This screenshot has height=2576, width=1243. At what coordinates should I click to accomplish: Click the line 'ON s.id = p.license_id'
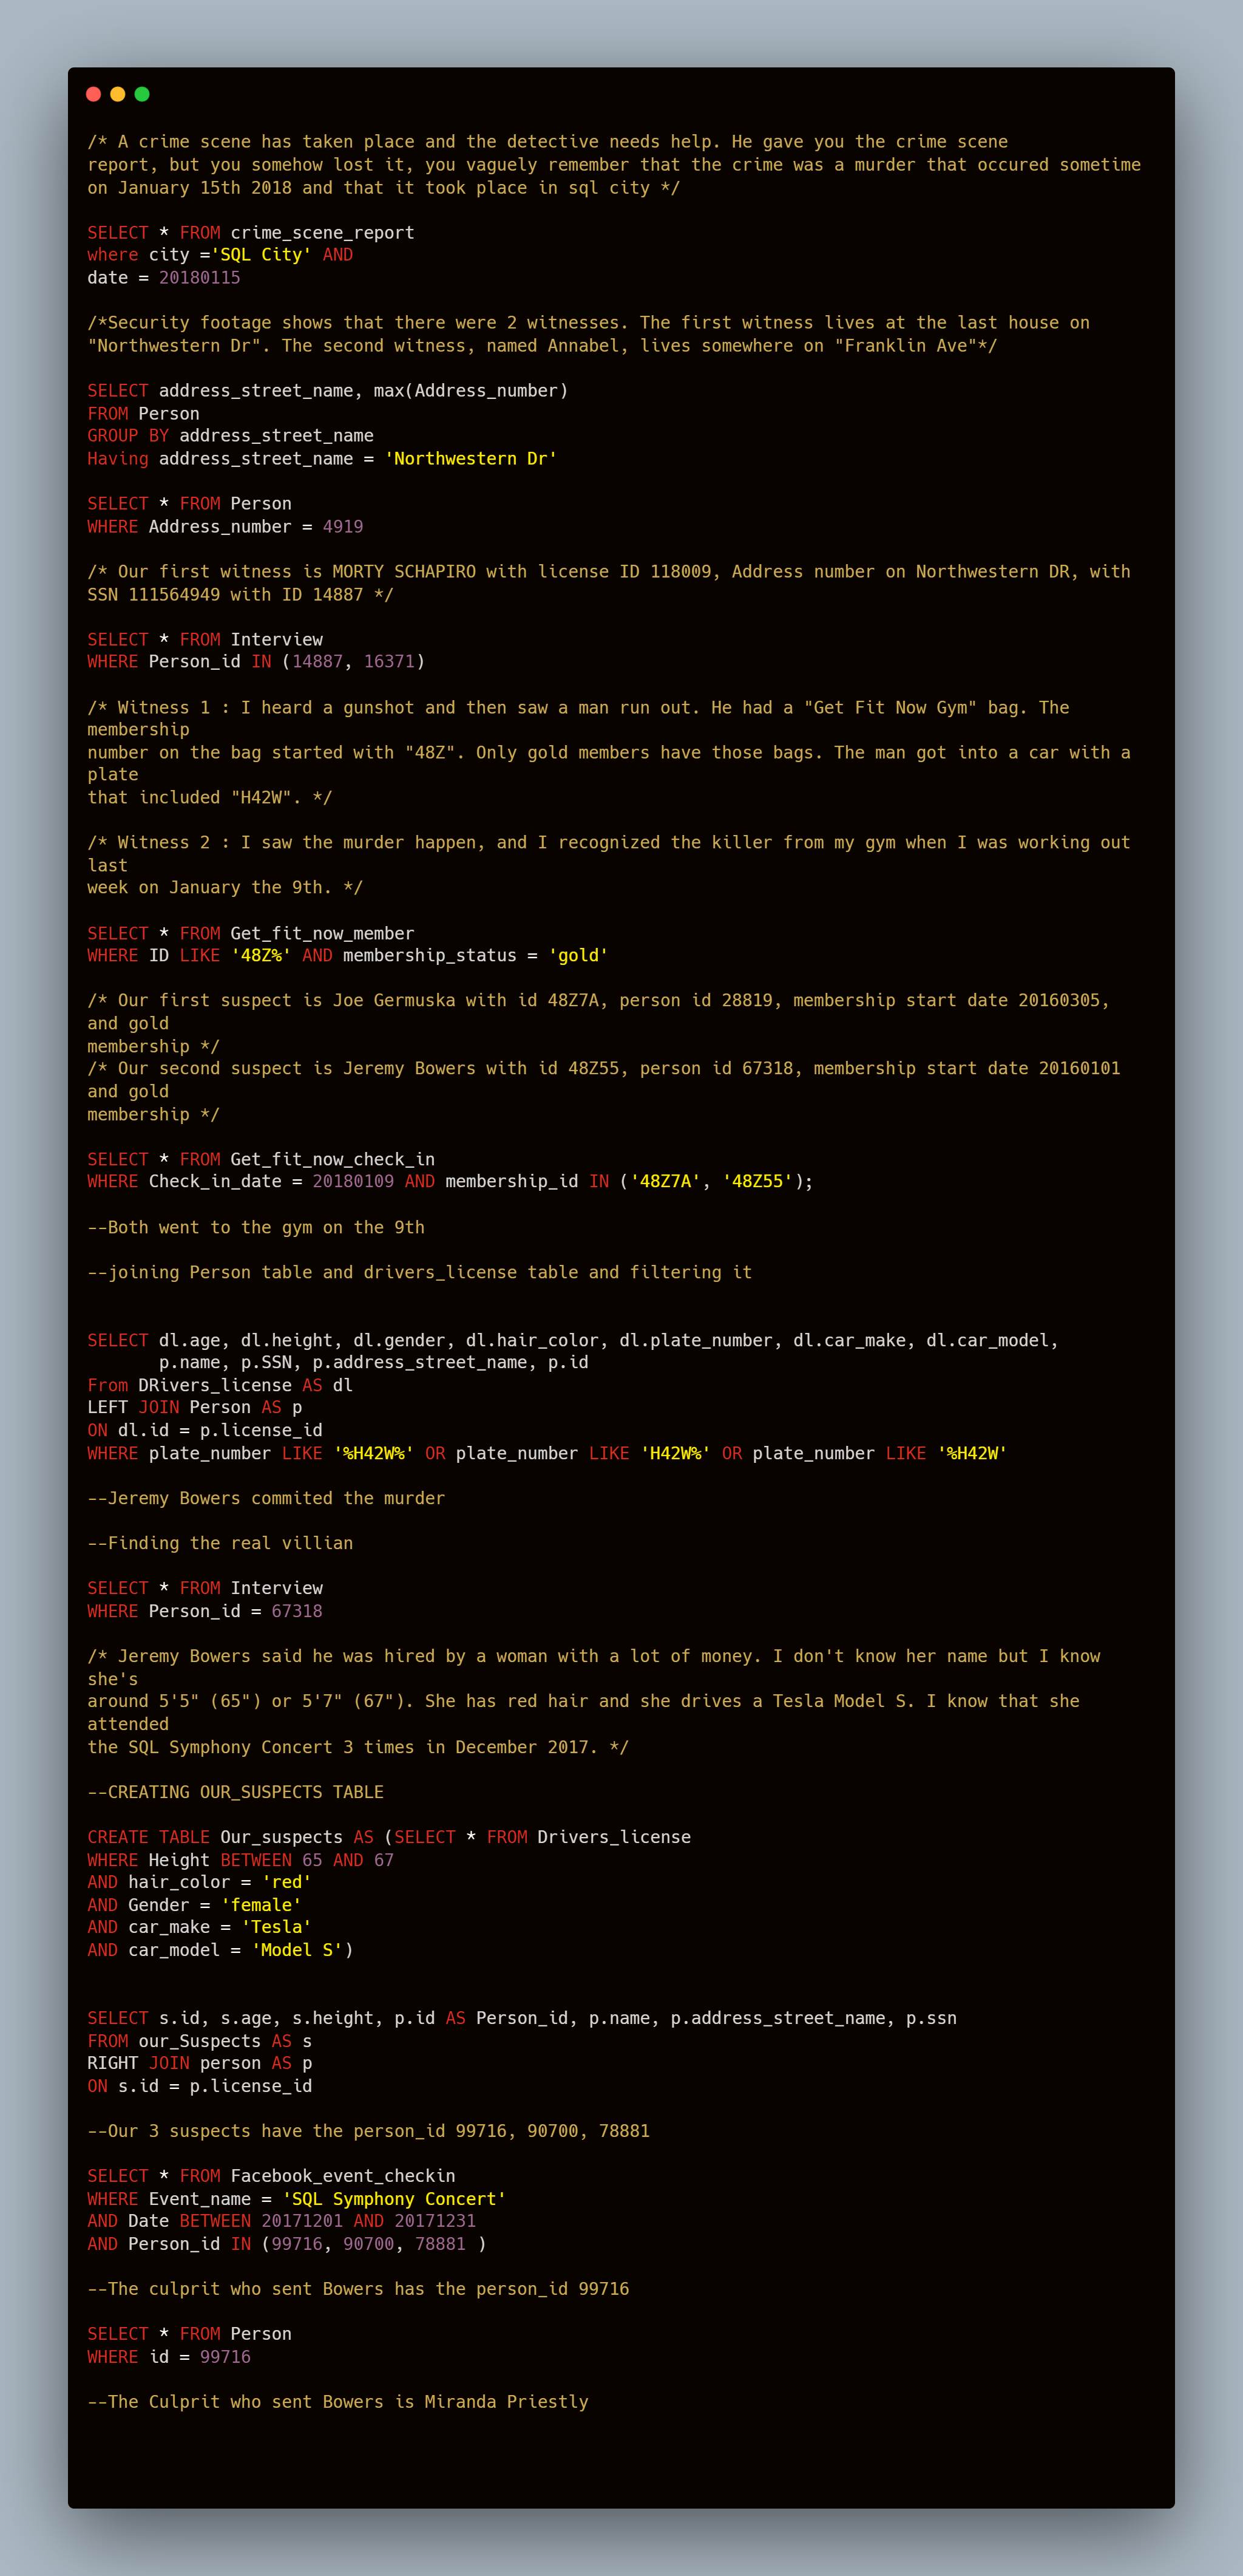point(200,2086)
